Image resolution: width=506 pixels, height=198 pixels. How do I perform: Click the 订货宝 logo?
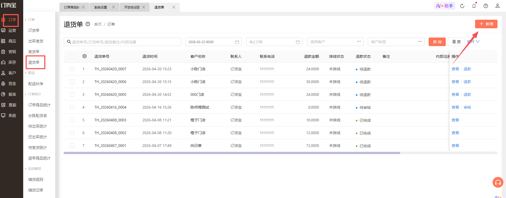tap(8, 5)
